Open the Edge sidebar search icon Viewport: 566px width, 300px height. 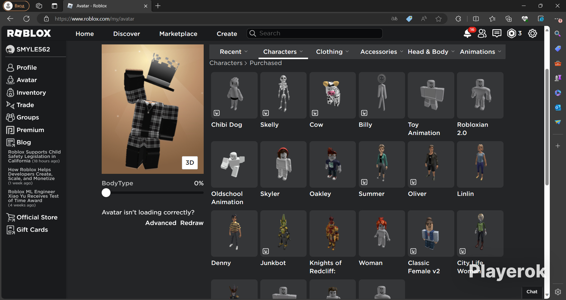tap(558, 34)
